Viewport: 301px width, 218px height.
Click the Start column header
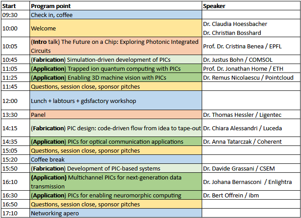click(15, 6)
